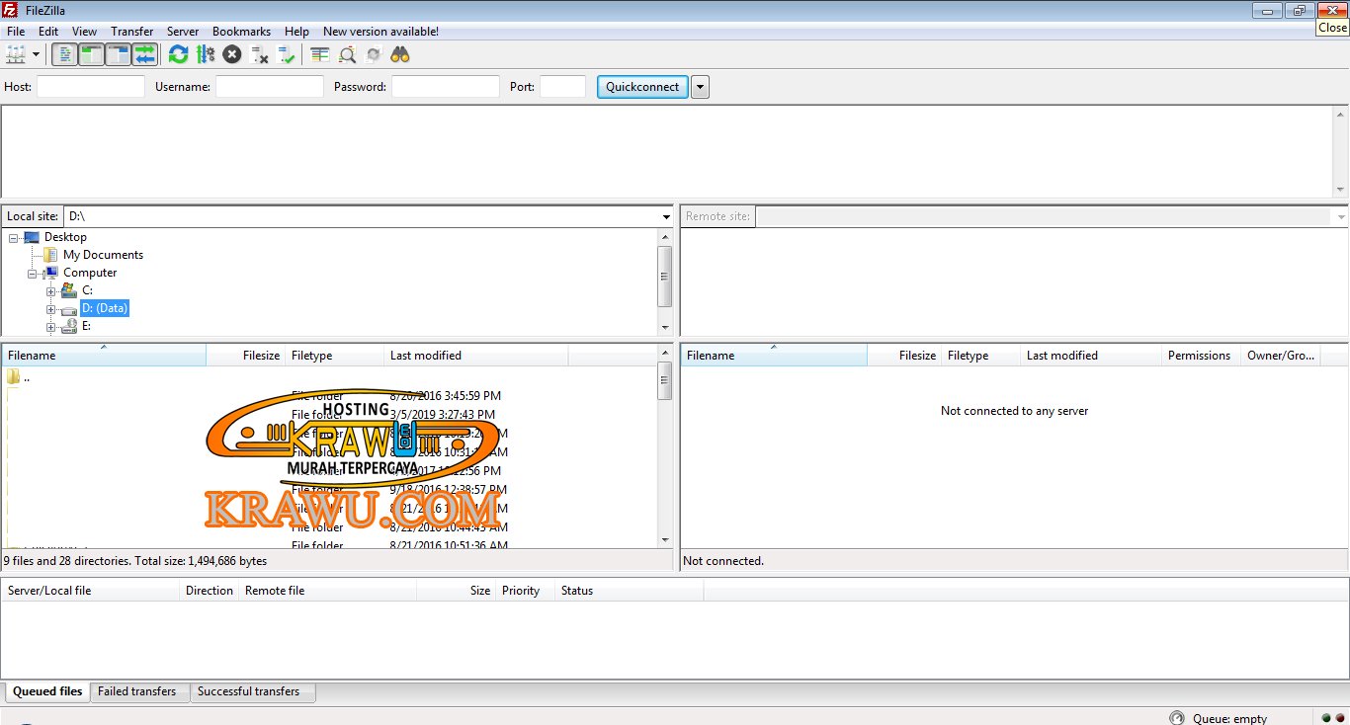Image resolution: width=1350 pixels, height=725 pixels.
Task: Expand the C: drive node
Action: (51, 290)
